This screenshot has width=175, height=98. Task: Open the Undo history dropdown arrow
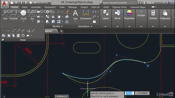pos(39,3)
